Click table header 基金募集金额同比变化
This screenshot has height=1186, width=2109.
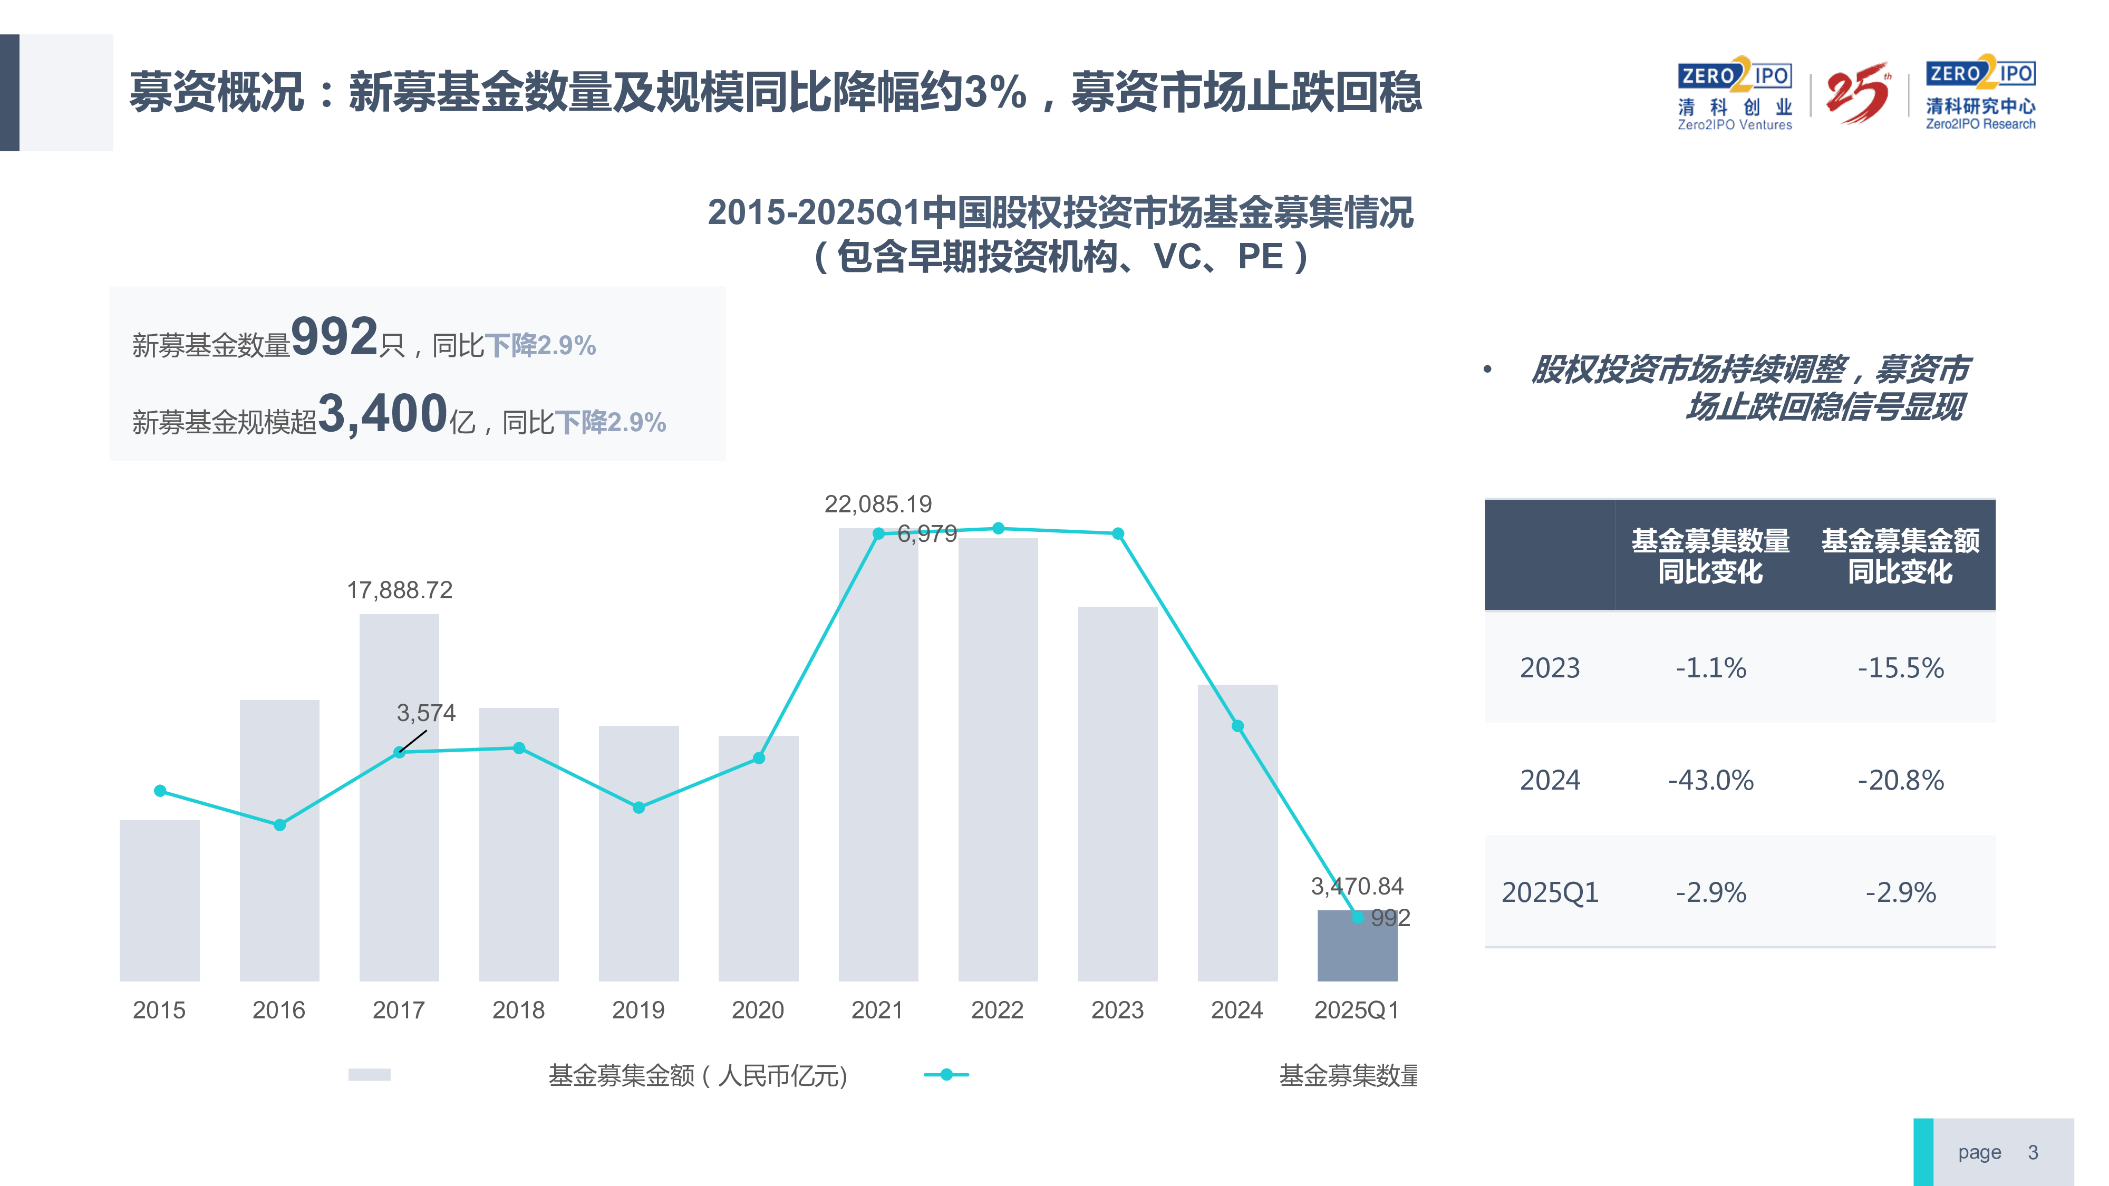coord(1900,556)
